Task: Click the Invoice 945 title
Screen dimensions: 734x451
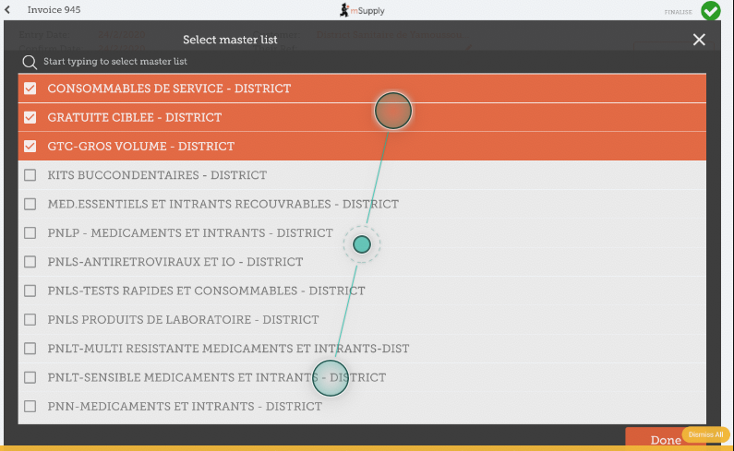Action: pyautogui.click(x=54, y=10)
